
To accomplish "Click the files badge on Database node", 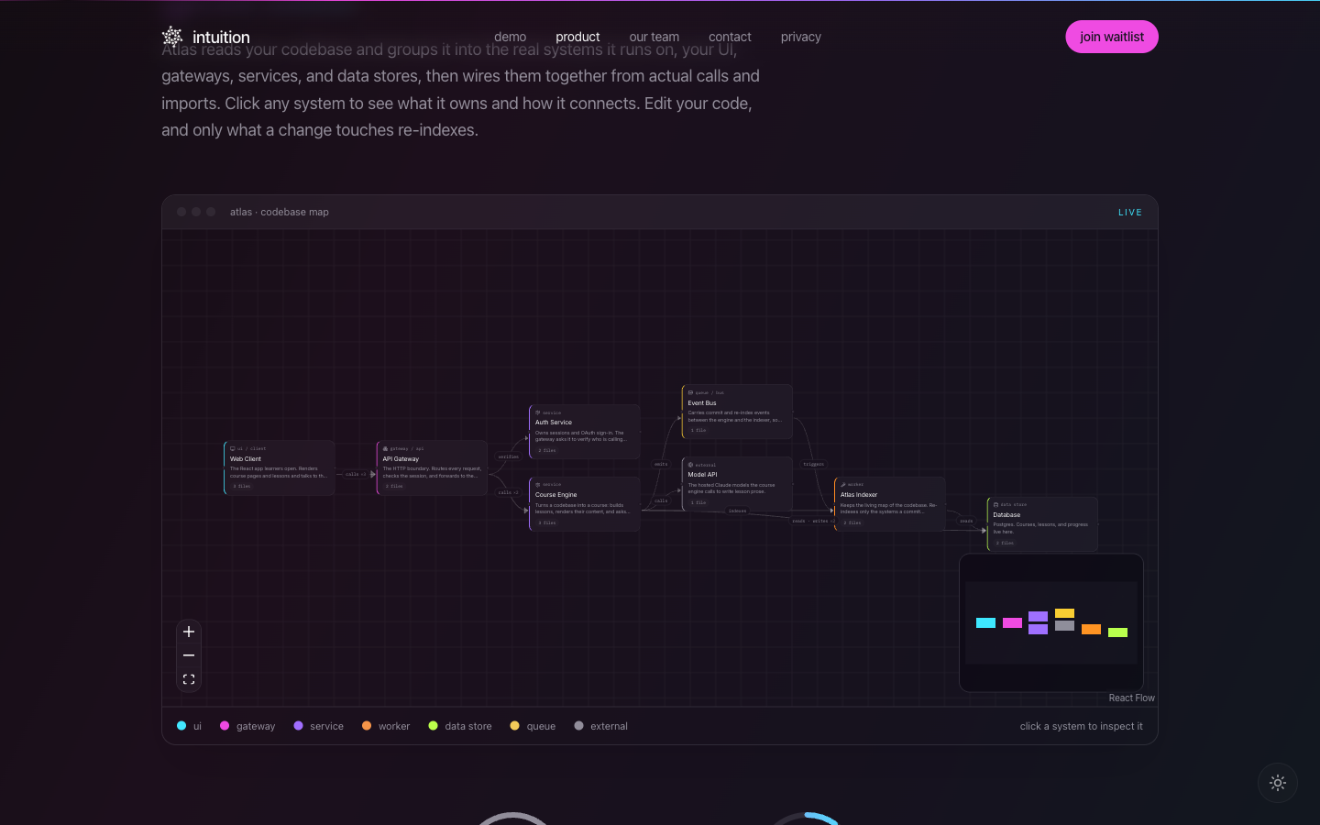I will [x=1005, y=544].
